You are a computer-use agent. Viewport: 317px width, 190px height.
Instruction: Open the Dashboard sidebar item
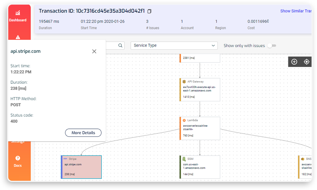coord(18,16)
